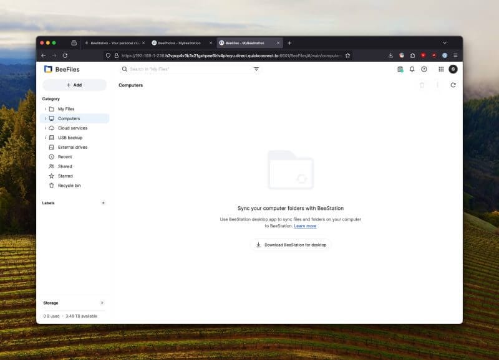Switch to the BeeStation personal cloud tab
The image size is (499, 360).
[112, 42]
